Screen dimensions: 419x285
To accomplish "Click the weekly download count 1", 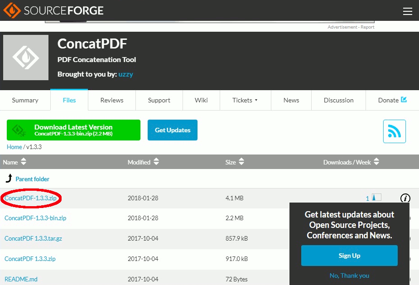I will point(367,198).
